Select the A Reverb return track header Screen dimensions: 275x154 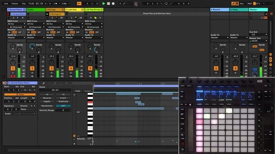220,9
